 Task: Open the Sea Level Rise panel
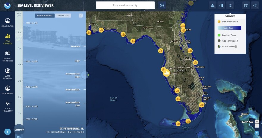pos(7,22)
